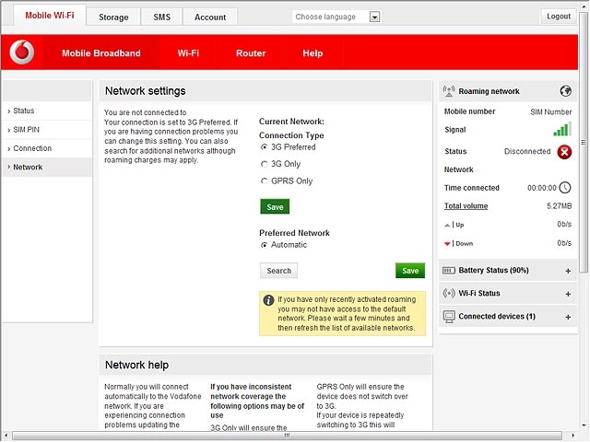Select the GPRS Only connection type

point(265,181)
